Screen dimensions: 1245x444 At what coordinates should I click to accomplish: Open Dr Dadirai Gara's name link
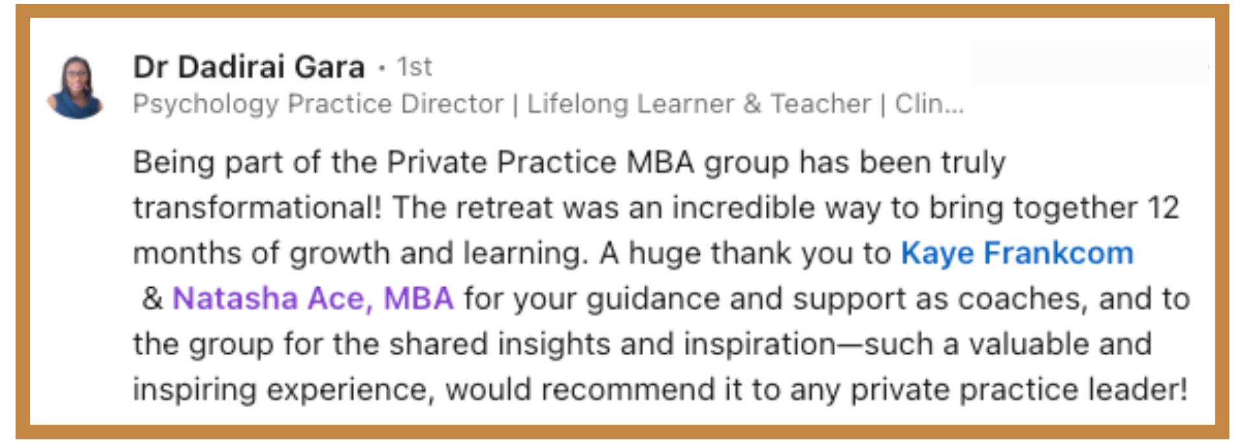pos(249,67)
